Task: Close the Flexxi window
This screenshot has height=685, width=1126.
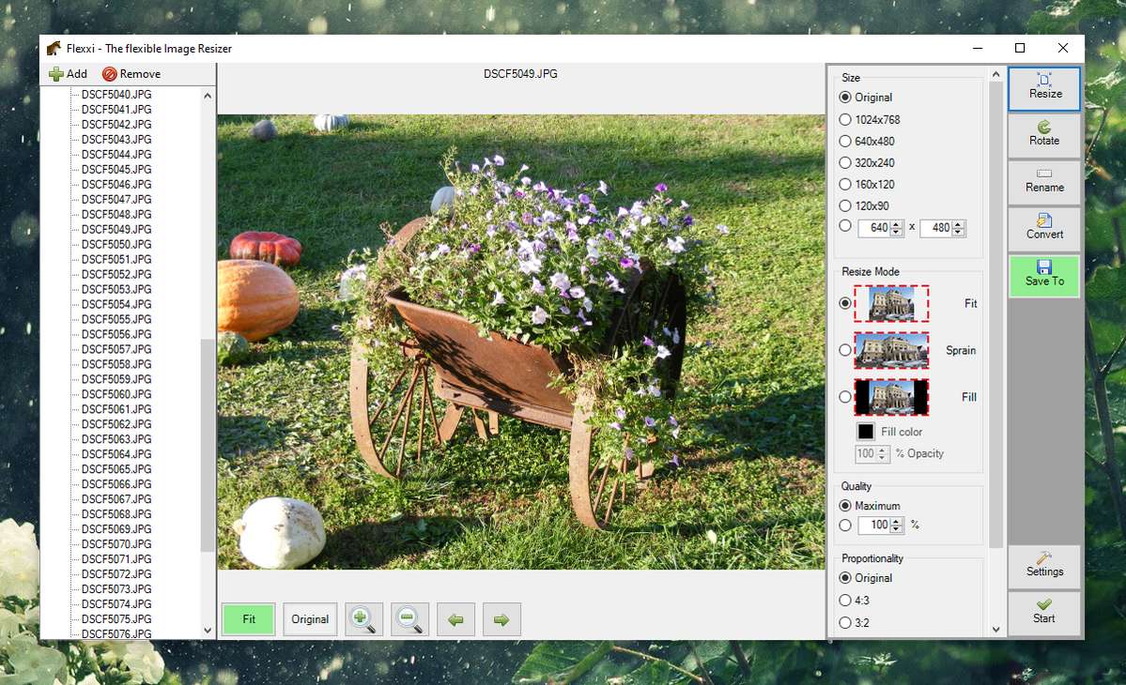Action: (x=1063, y=48)
